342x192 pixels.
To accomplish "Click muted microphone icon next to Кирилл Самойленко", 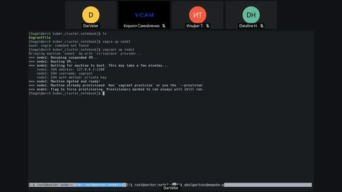I will [x=164, y=26].
